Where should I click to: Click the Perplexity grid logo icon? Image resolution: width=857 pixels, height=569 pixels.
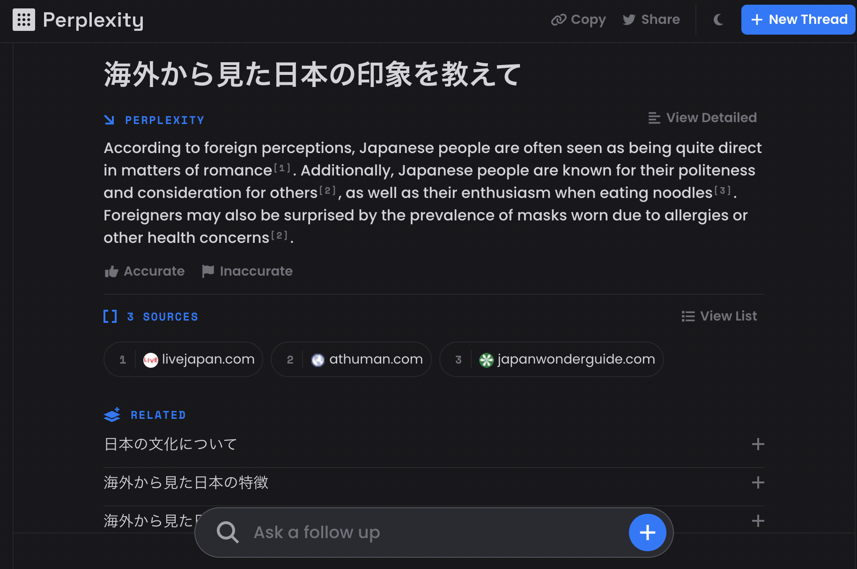tap(24, 20)
